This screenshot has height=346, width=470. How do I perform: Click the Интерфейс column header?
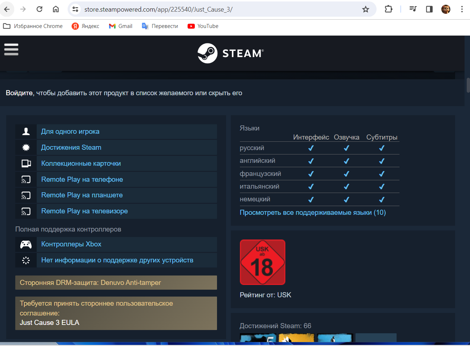point(311,137)
